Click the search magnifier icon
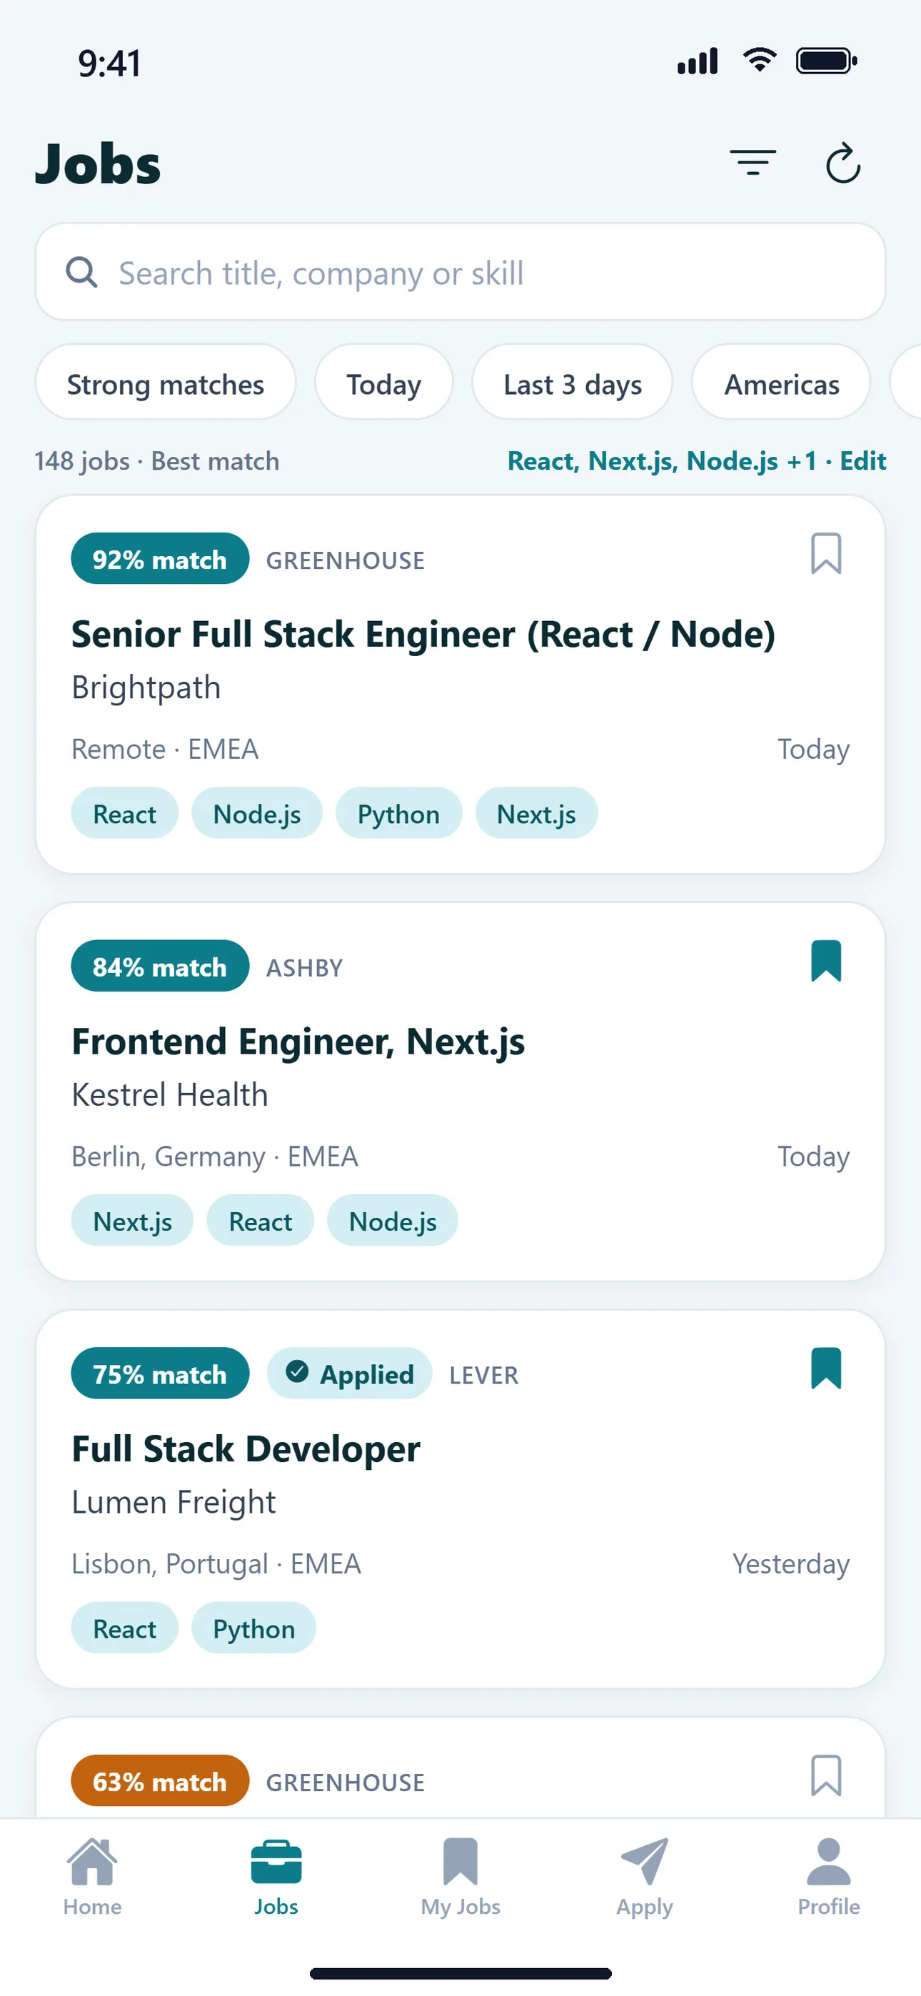This screenshot has width=921, height=1996. [81, 273]
